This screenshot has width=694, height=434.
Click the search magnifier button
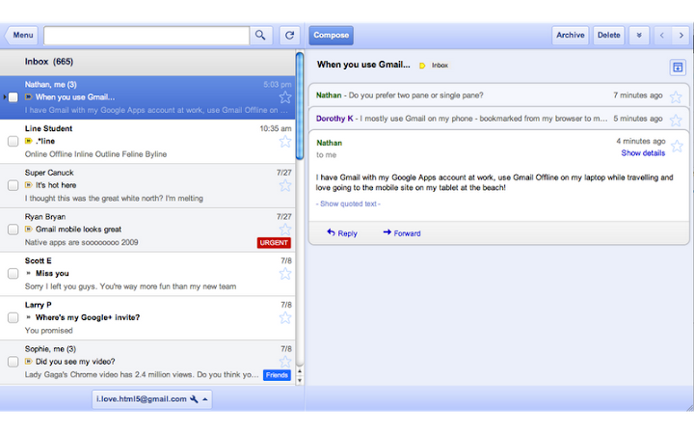(x=260, y=36)
